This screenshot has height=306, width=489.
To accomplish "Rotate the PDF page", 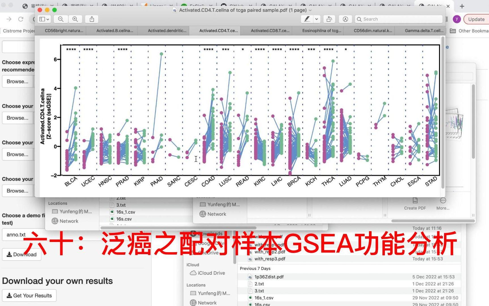I will coord(329,19).
